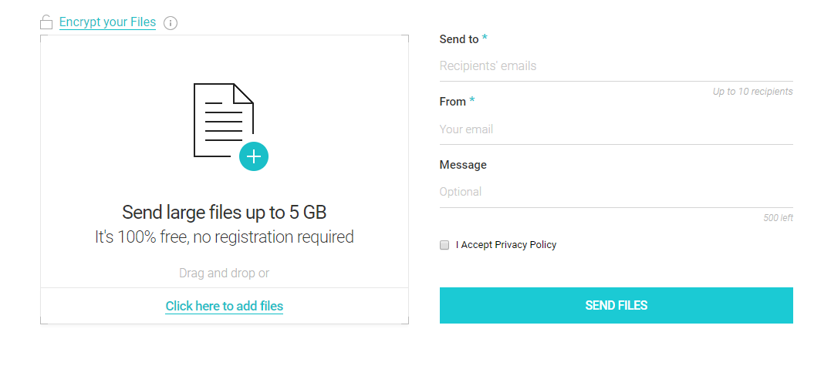Click the I Accept Privacy Policy label text

click(x=506, y=245)
